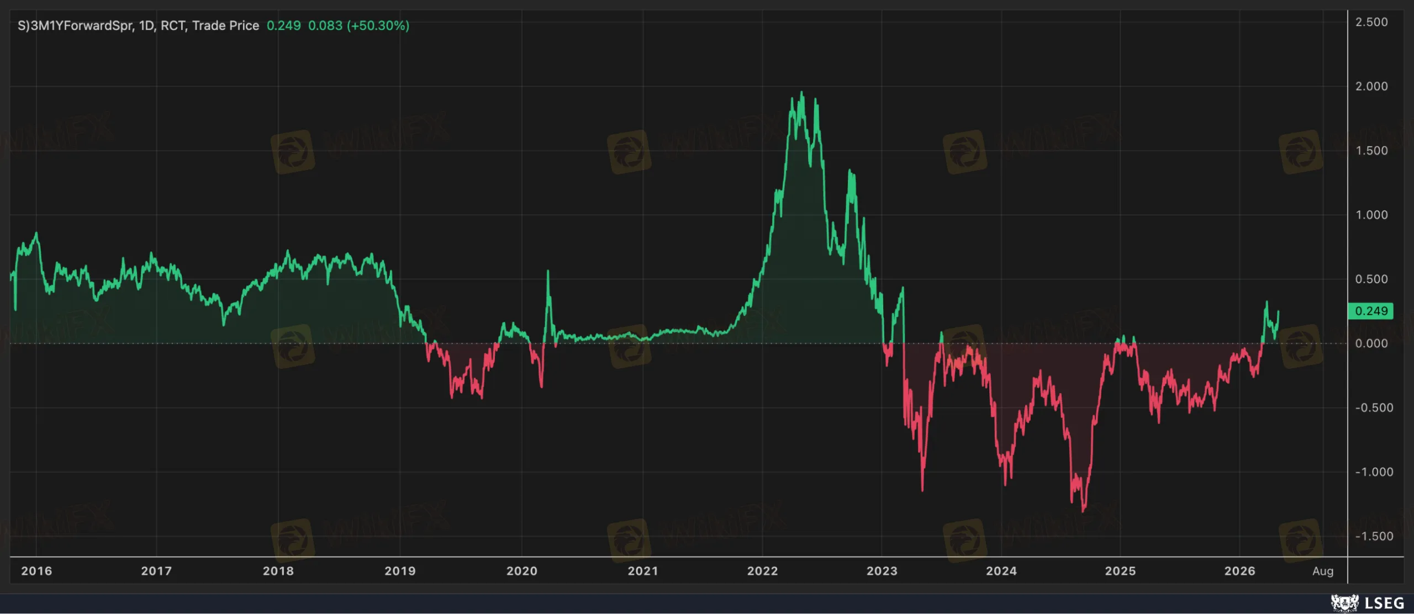Click the -0.500 price axis label
This screenshot has height=614, width=1414.
coord(1373,407)
